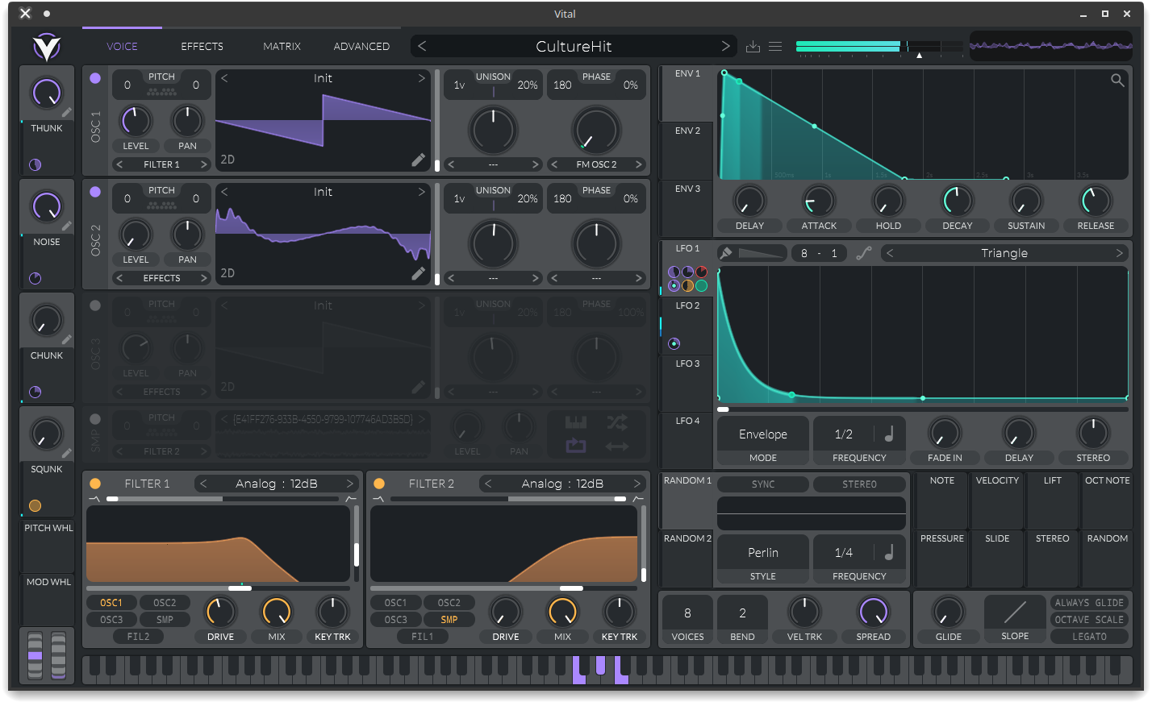Adjust the ENV 1 ATTACK knob
1152x702 pixels.
pos(819,201)
